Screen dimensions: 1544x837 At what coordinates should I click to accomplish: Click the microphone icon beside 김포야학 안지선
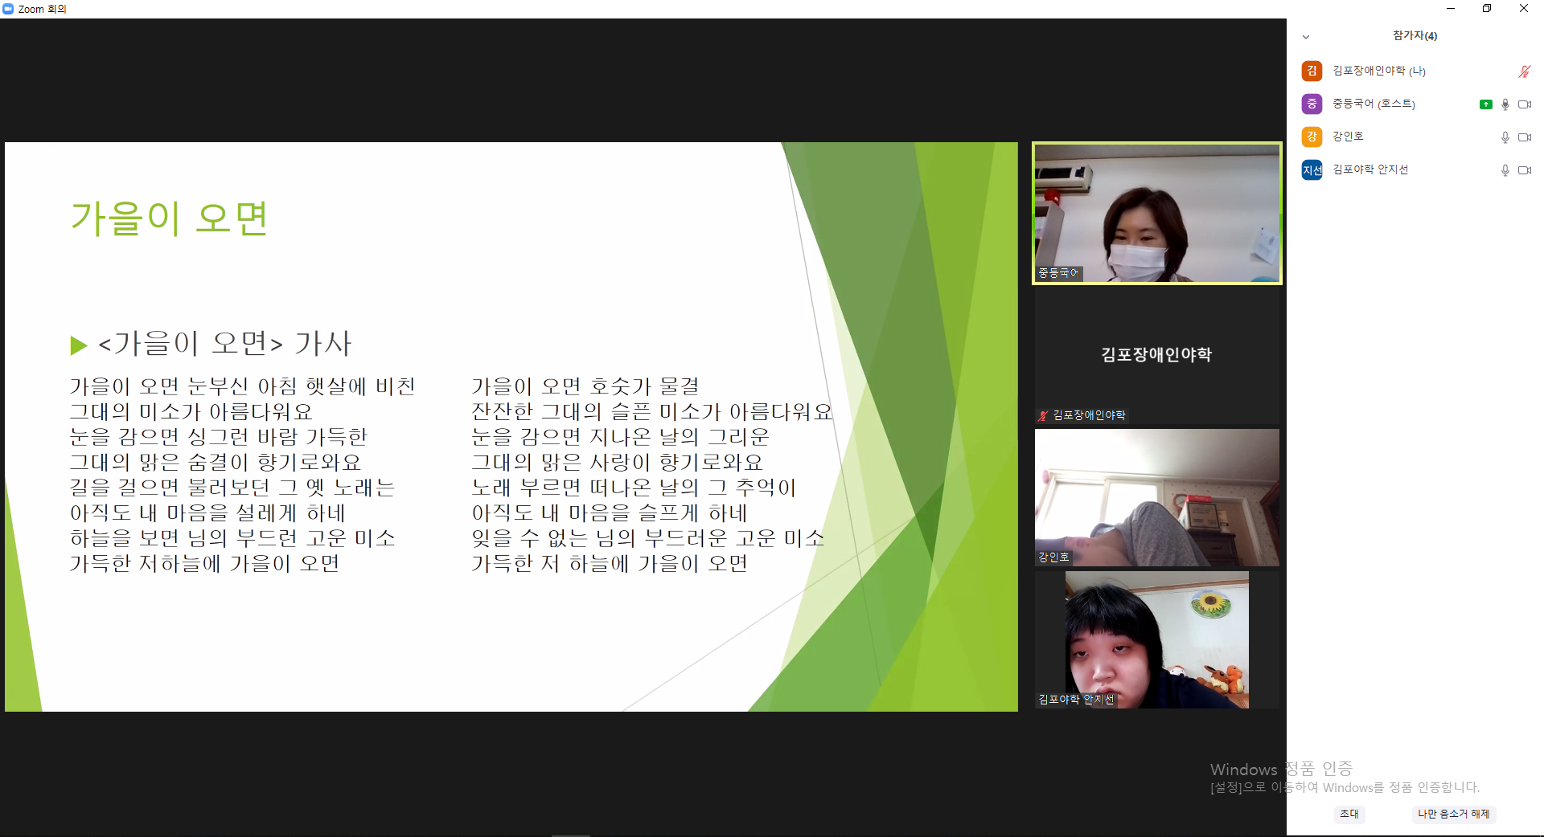pyautogui.click(x=1505, y=170)
